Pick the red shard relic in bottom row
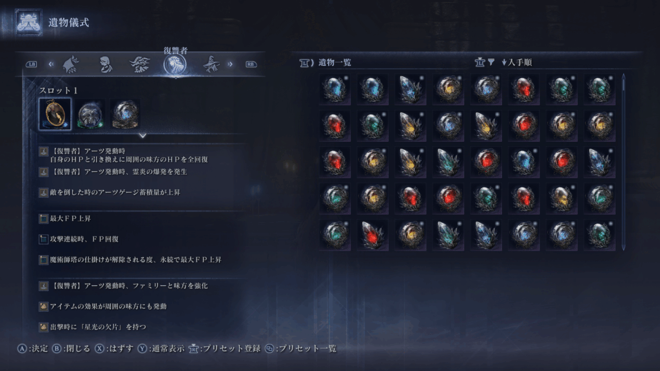The width and height of the screenshot is (660, 371). [x=373, y=234]
